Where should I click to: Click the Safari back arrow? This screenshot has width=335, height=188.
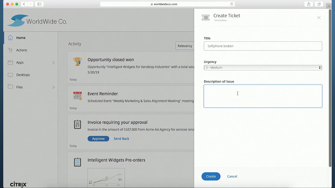(24, 4)
